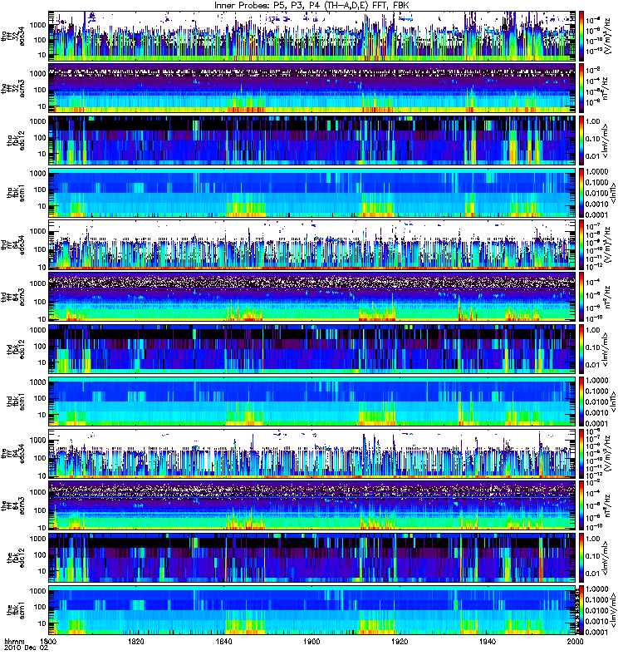Click '<|nT|>' unit label of tha fbk scm1
Viewport: 623px width, 665px height.
pos(612,193)
